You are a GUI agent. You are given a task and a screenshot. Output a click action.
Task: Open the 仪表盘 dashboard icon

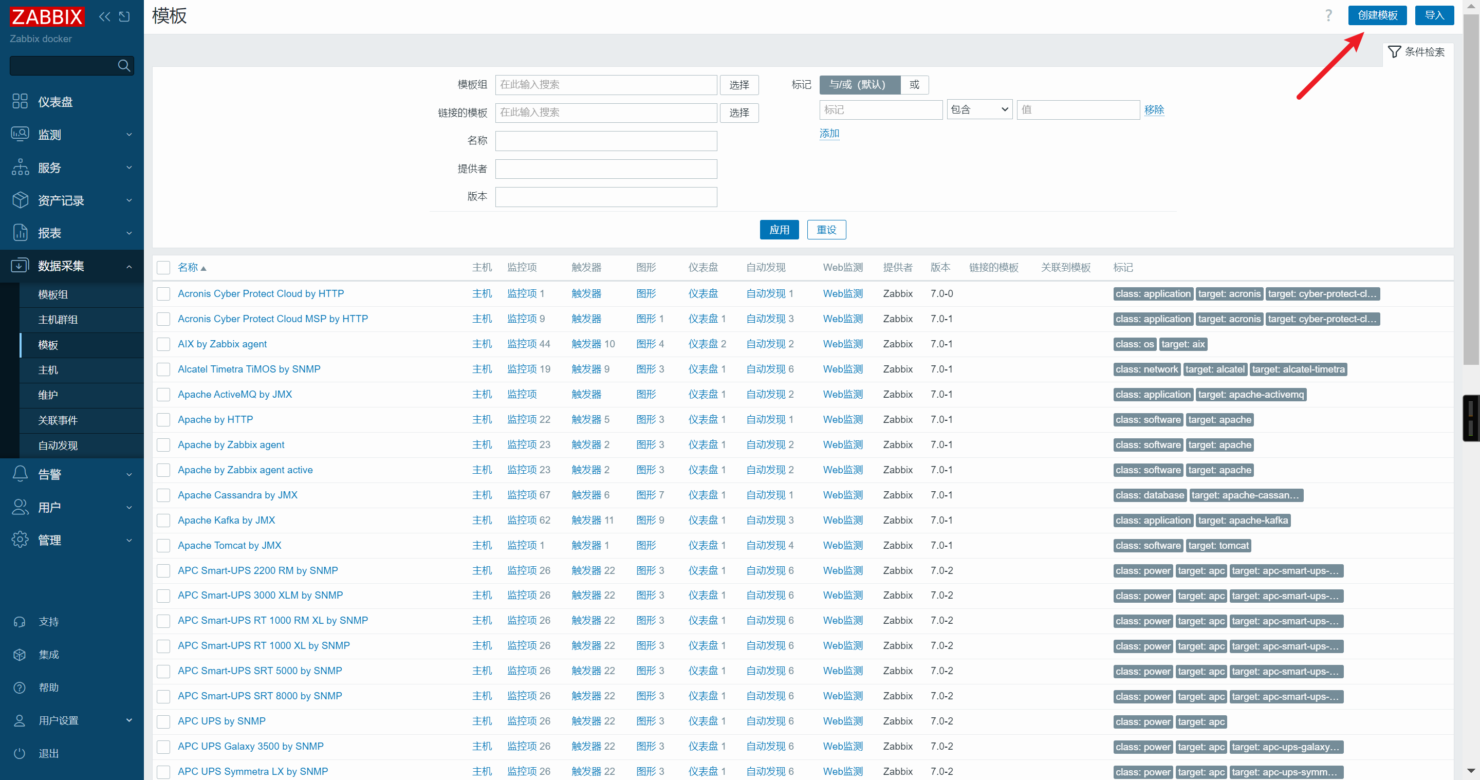20,102
